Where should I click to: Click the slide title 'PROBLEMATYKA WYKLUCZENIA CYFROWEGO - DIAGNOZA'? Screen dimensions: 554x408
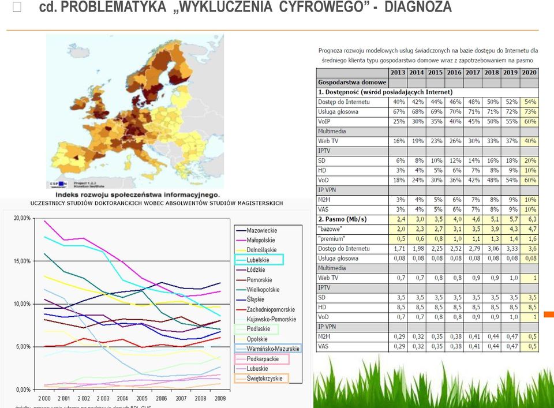pyautogui.click(x=245, y=7)
